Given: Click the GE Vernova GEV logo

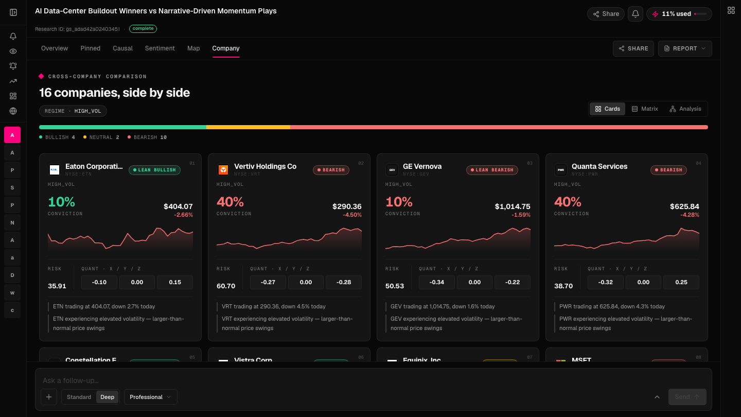Looking at the screenshot, I should [x=392, y=170].
